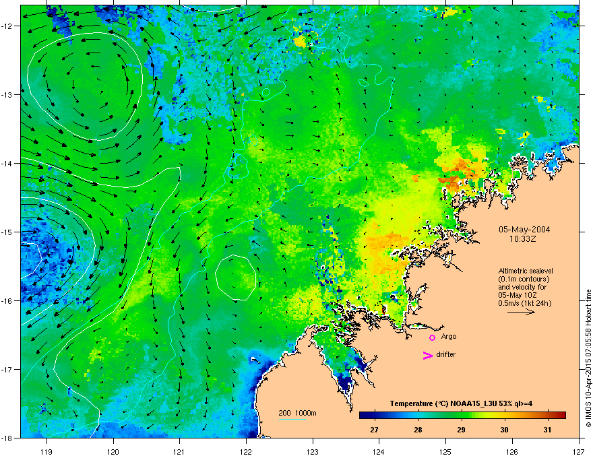Viewport: 593px width, 458px height.
Task: Click the magenta Argo circle legend marker
Action: (x=432, y=337)
